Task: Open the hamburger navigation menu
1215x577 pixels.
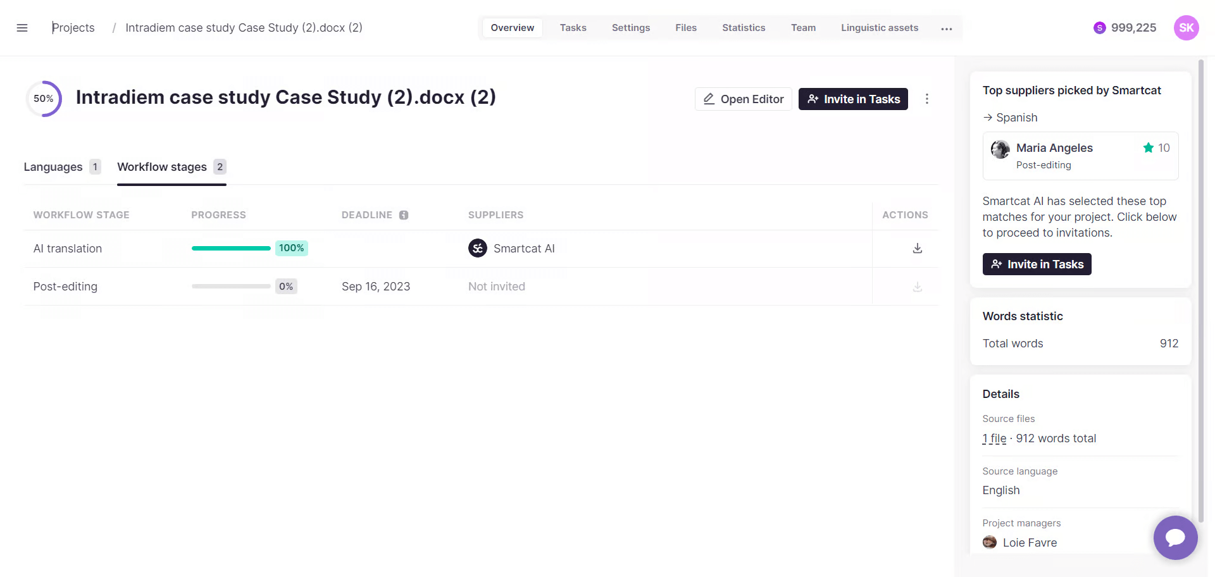Action: [x=22, y=28]
